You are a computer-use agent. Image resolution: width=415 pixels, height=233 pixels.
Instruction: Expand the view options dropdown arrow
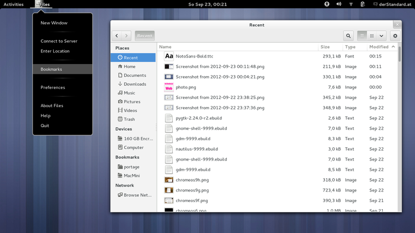[x=381, y=35]
